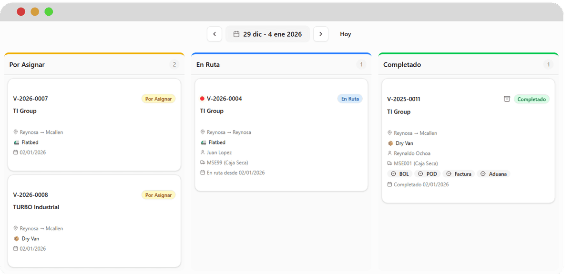Select the En Ruta column header

tap(208, 64)
